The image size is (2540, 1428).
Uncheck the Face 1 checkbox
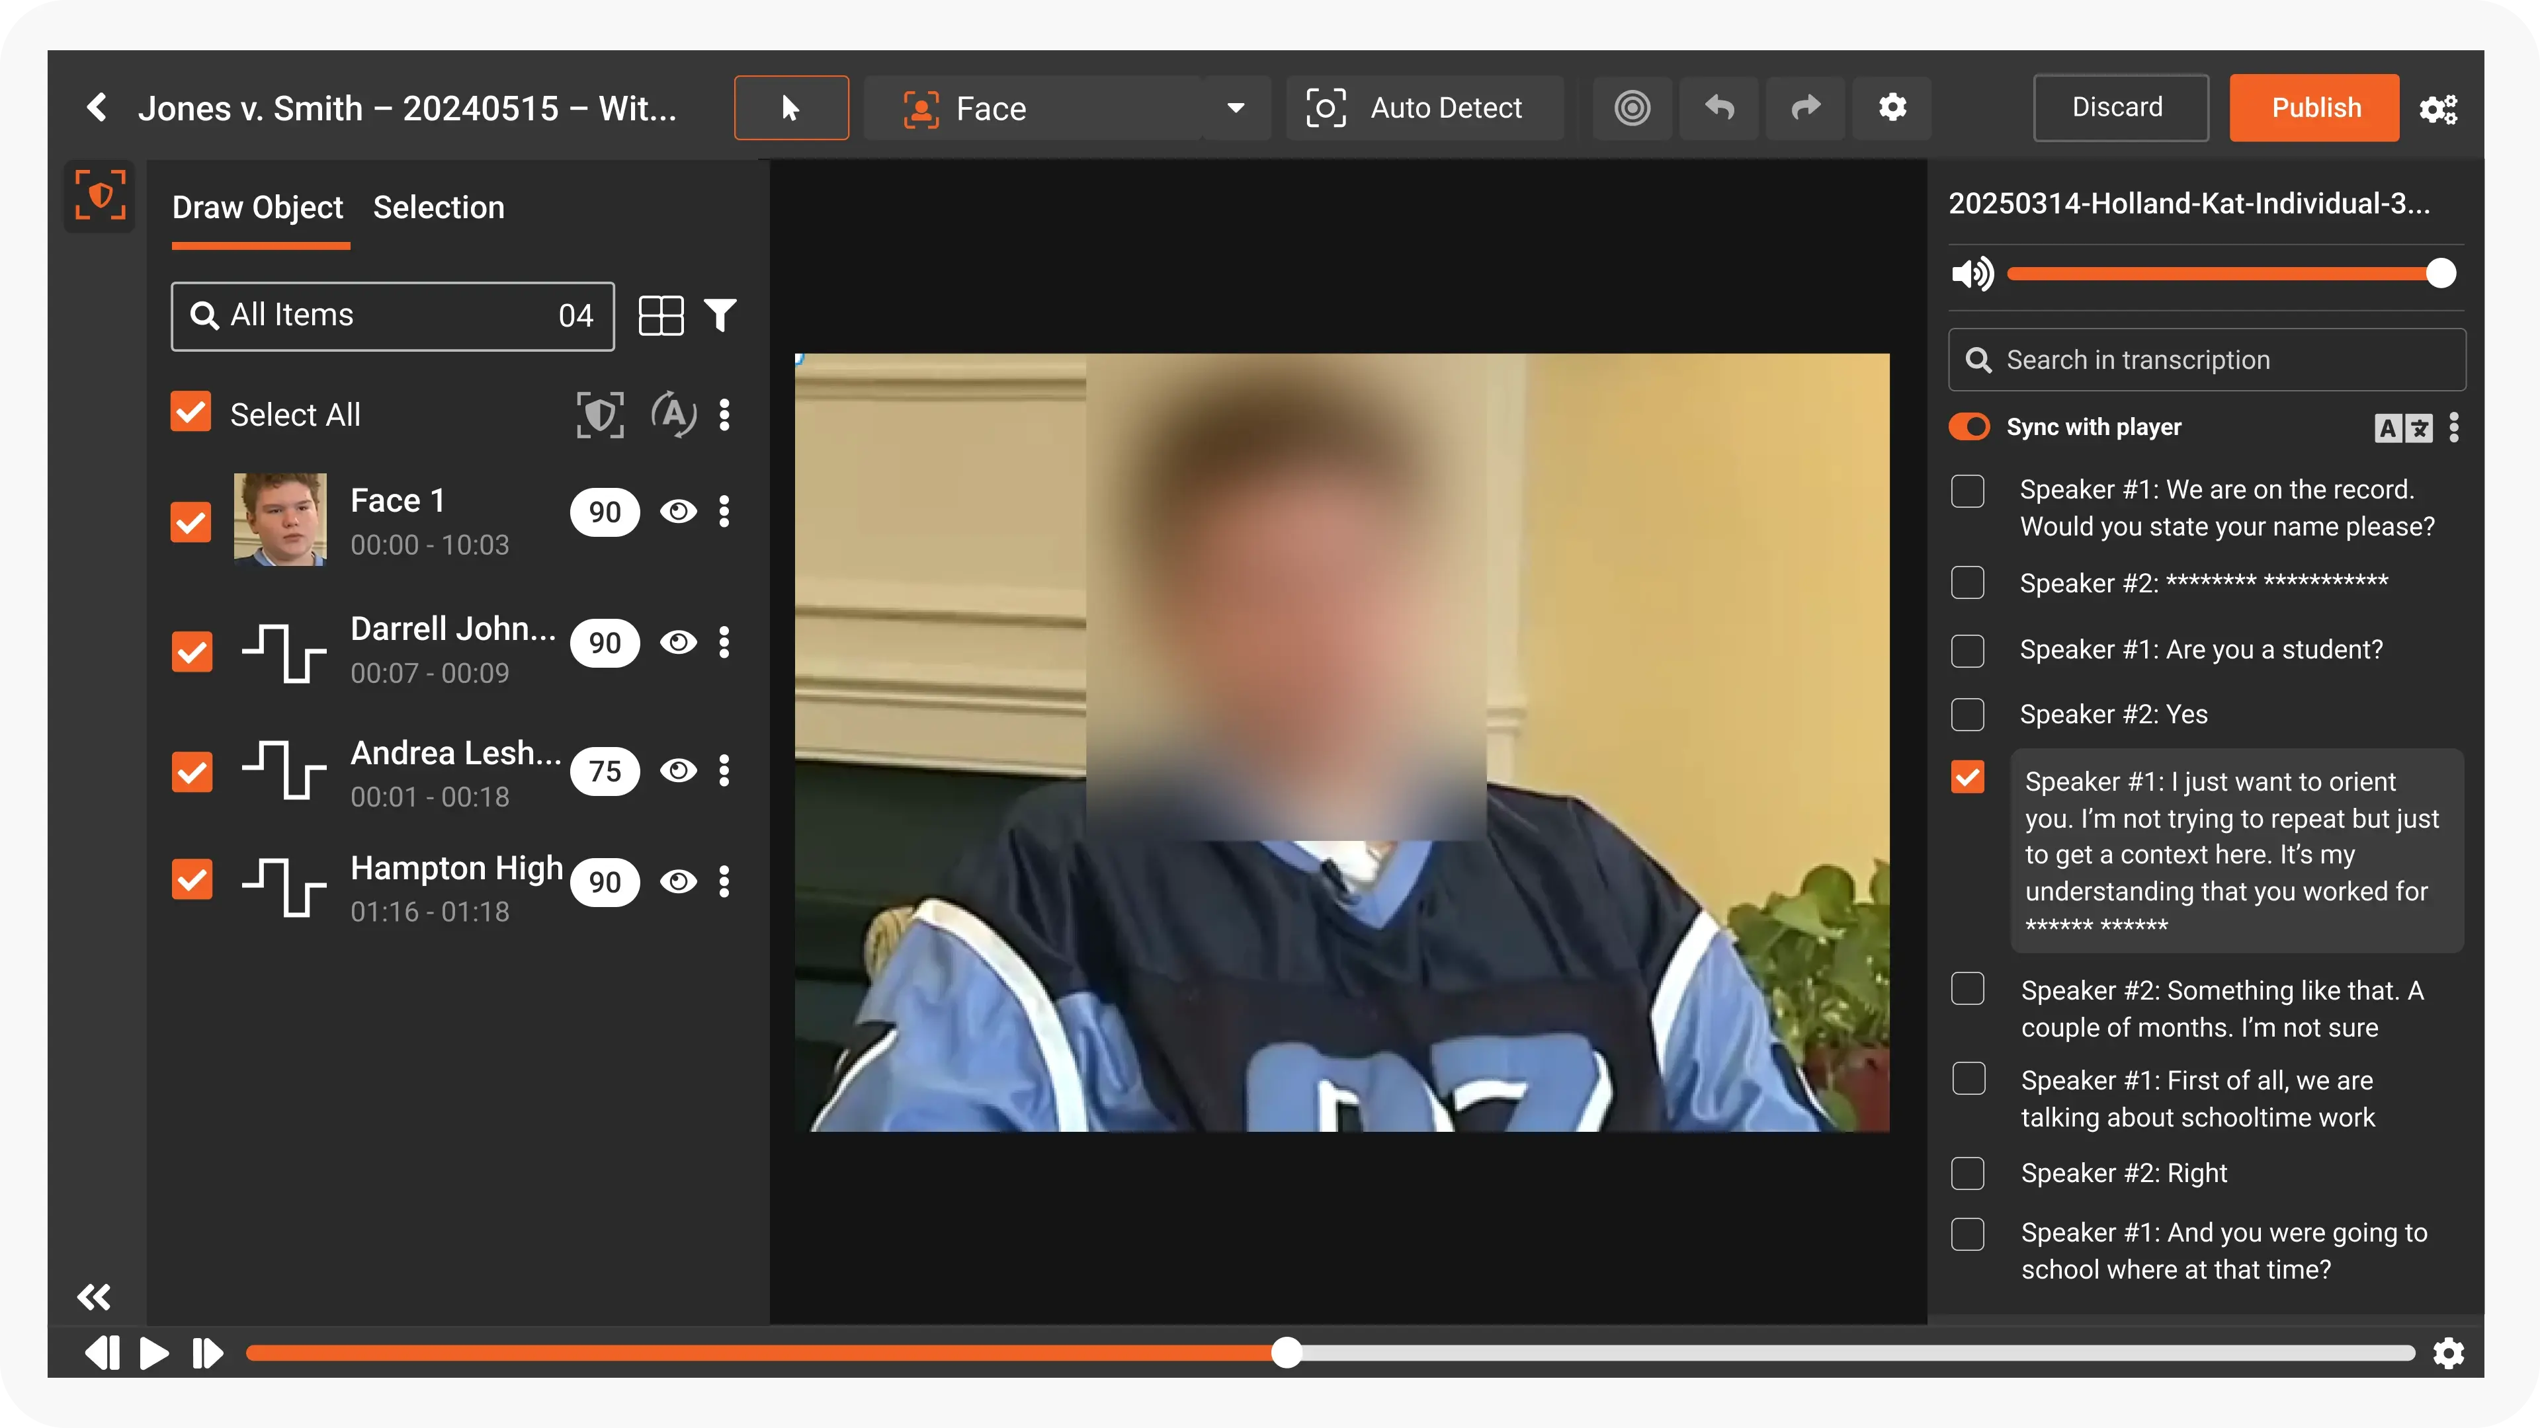190,522
